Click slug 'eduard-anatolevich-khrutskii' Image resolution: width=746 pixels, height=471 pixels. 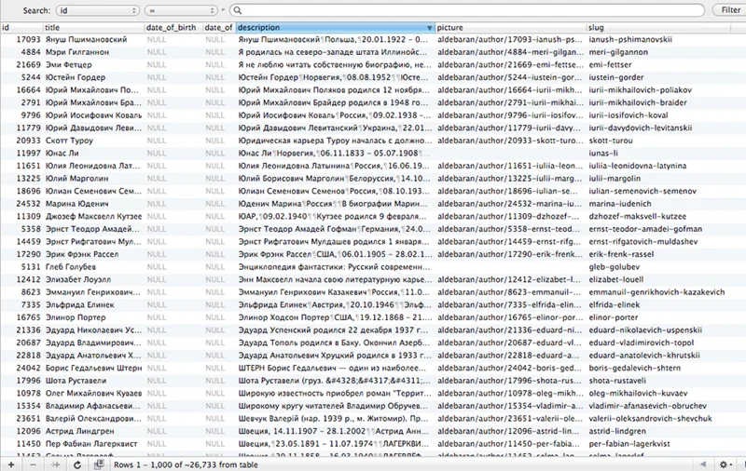click(644, 356)
